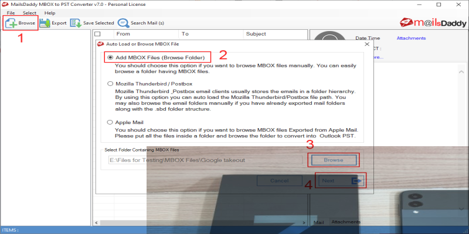469x234 pixels.
Task: Click the Next button
Action: [x=341, y=181]
